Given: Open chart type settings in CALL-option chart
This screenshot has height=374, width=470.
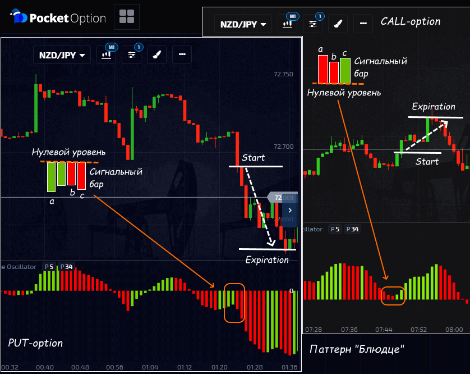Looking at the screenshot, I should click(287, 24).
